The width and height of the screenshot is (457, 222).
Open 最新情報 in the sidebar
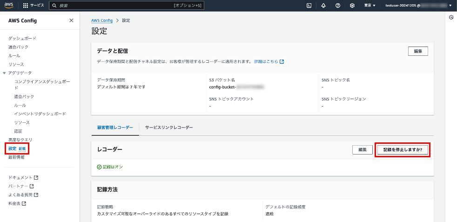point(16,157)
